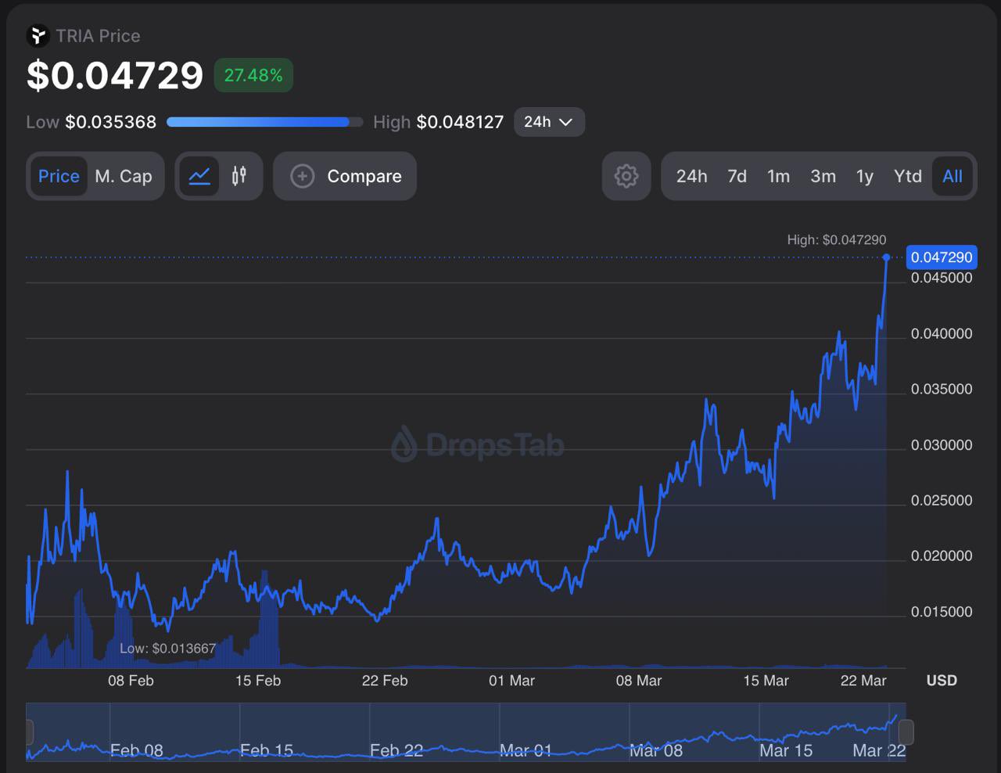Click the 0.047290 price axis label
This screenshot has width=1001, height=773.
942,257
